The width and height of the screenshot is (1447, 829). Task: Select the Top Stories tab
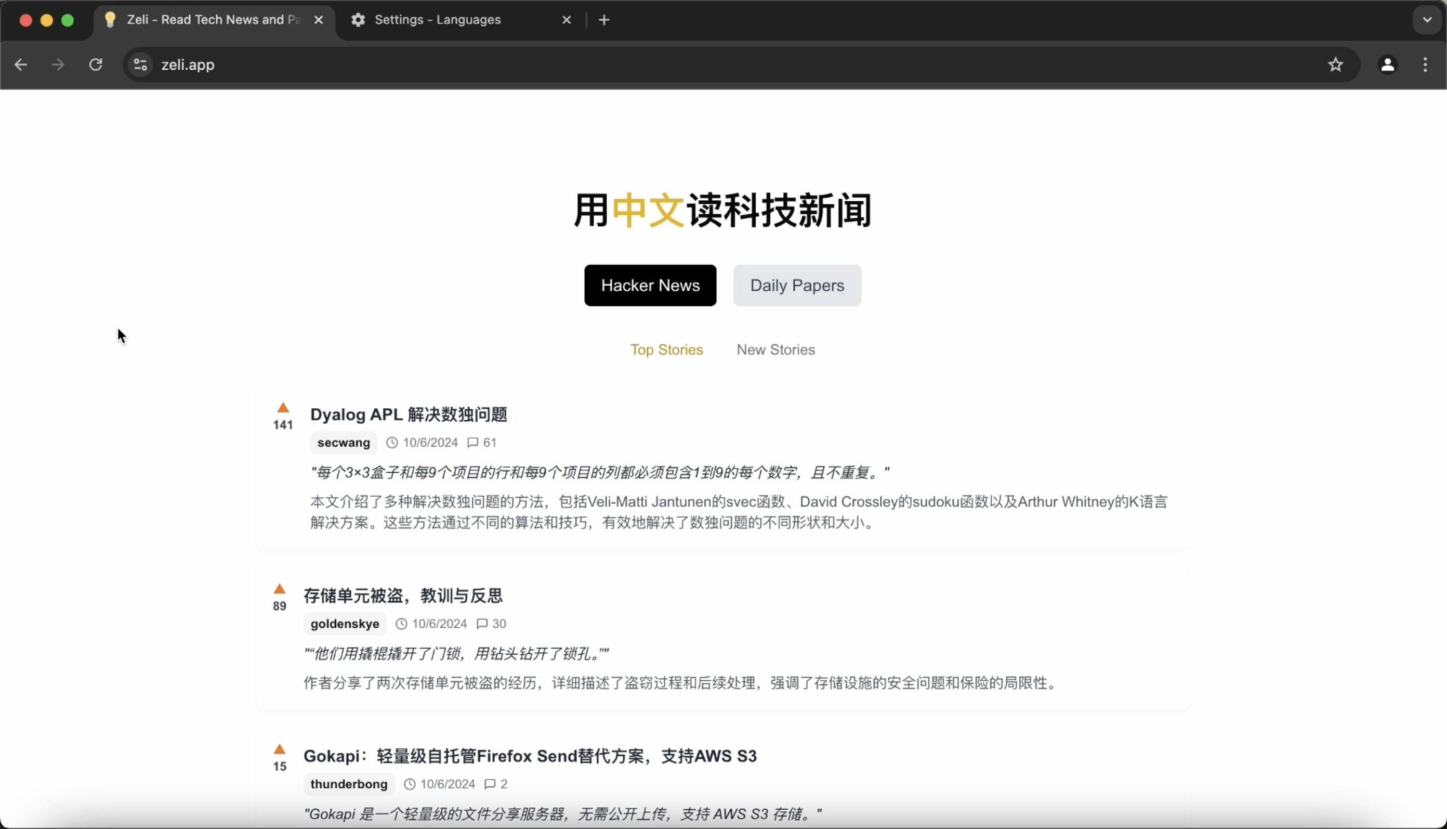666,349
